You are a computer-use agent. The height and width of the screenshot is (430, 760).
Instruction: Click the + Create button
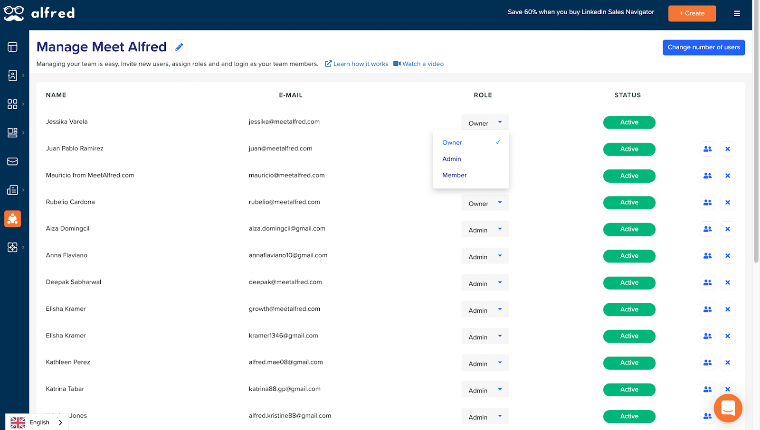click(x=692, y=13)
